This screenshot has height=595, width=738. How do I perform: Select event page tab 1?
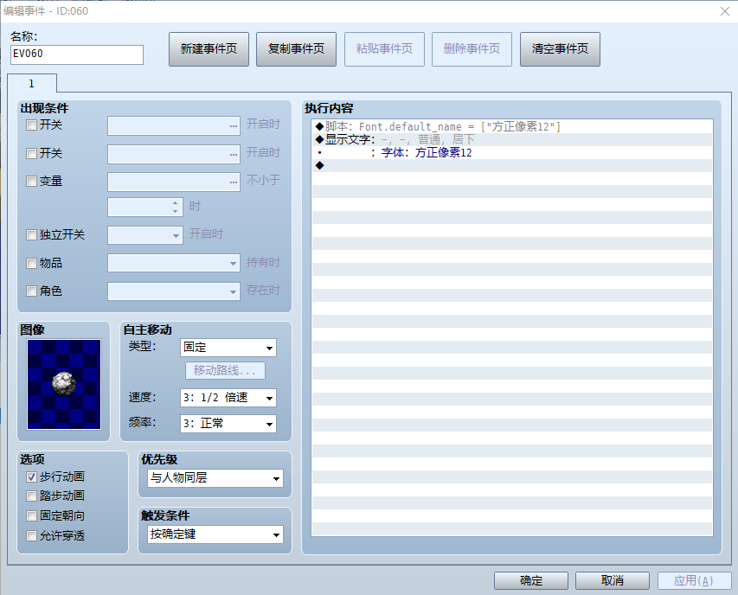click(x=31, y=84)
